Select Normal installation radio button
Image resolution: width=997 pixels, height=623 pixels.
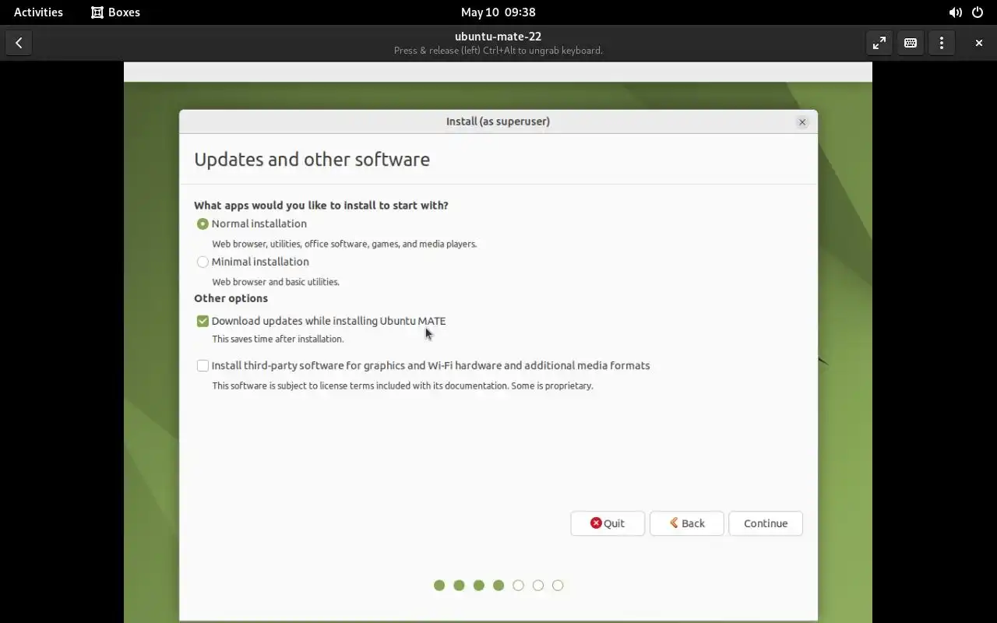point(203,224)
